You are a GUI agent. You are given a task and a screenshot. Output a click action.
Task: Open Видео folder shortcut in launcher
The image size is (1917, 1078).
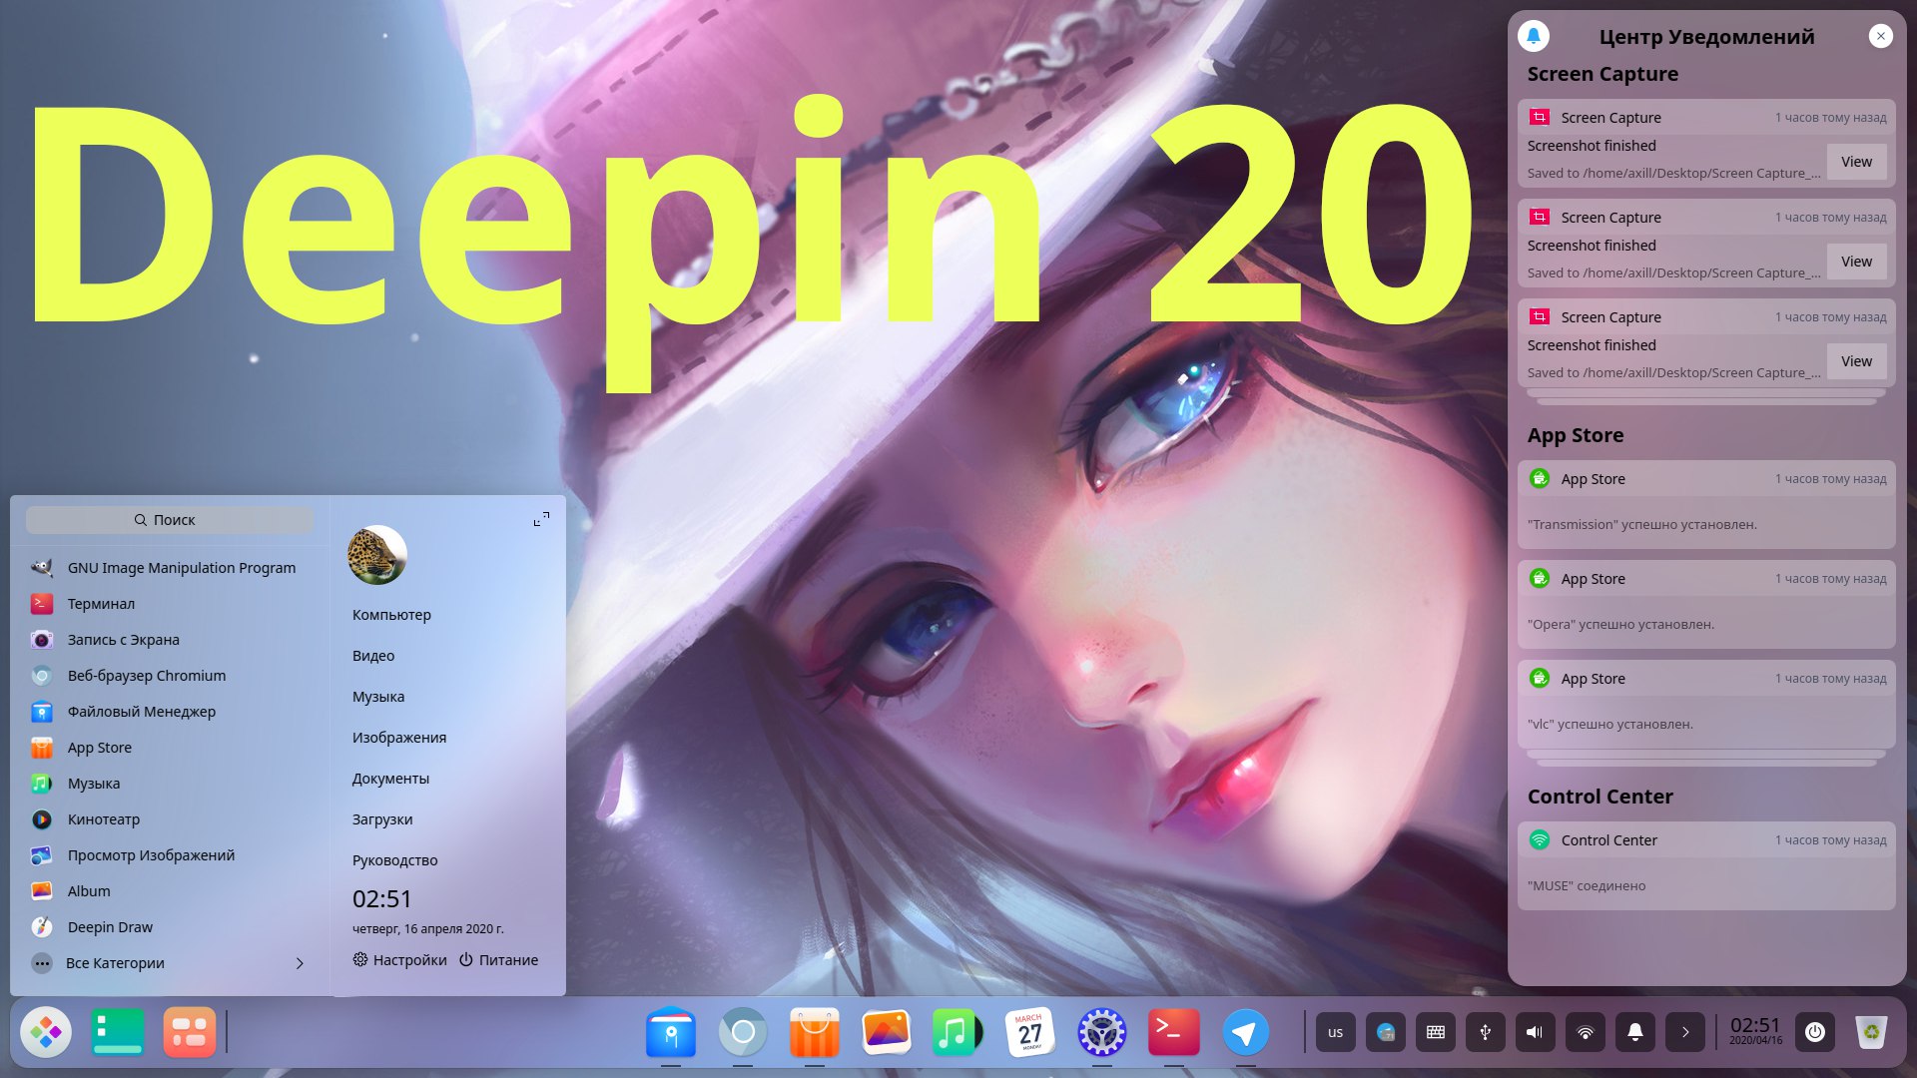pos(373,656)
